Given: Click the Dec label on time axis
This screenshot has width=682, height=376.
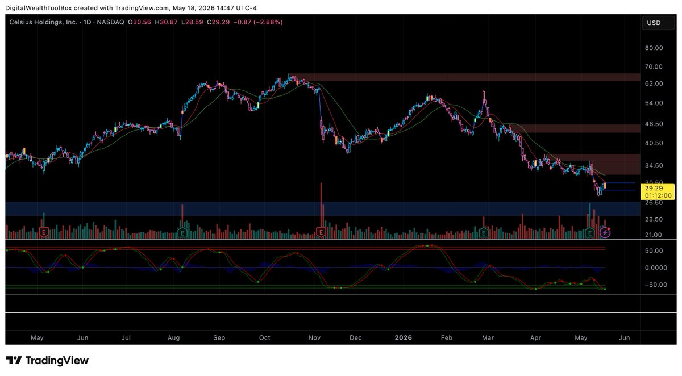Looking at the screenshot, I should tap(356, 338).
